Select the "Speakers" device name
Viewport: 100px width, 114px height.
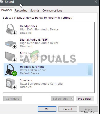(x=26, y=80)
